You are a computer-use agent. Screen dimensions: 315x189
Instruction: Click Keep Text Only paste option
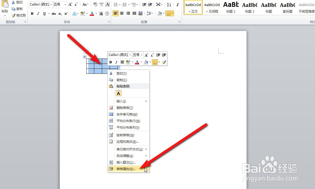click(x=119, y=93)
